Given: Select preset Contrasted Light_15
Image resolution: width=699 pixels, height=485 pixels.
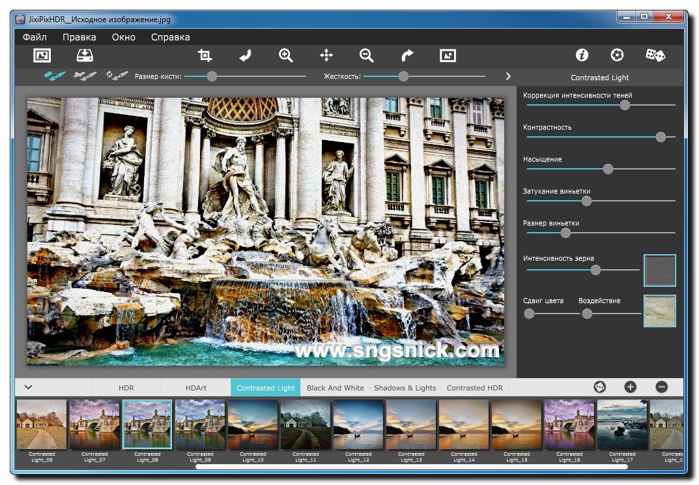Looking at the screenshot, I should 516,425.
